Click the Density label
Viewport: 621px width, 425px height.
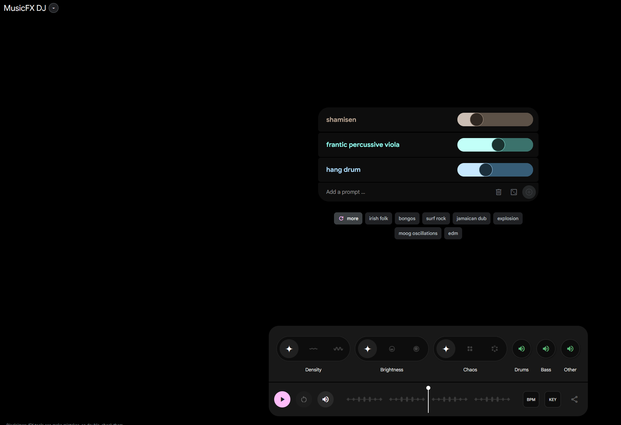click(x=313, y=370)
